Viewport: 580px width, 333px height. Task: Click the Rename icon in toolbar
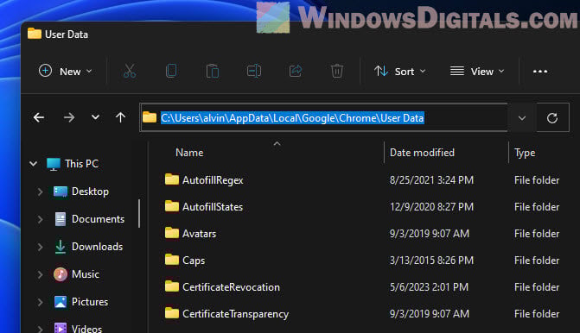(x=254, y=71)
